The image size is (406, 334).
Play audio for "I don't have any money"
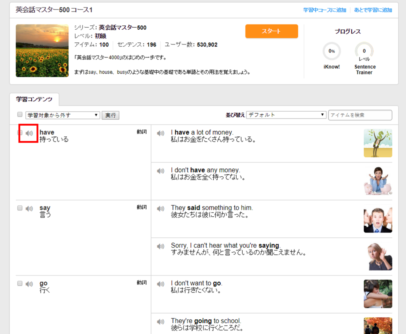pyautogui.click(x=161, y=171)
